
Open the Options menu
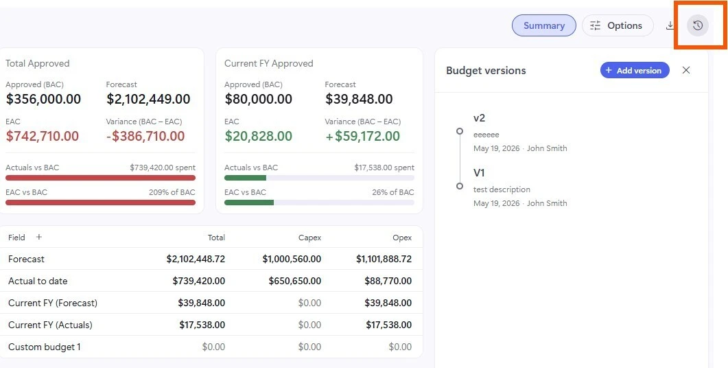click(618, 25)
